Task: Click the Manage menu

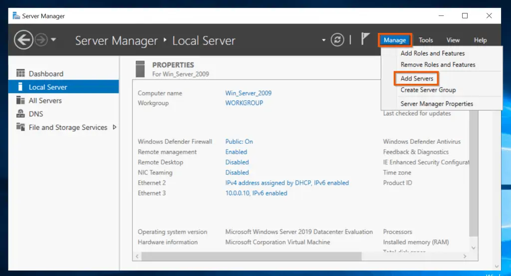Action: click(395, 40)
